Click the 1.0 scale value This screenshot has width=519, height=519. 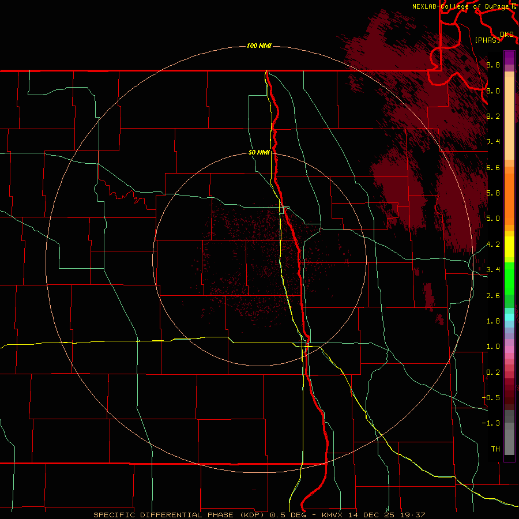(493, 347)
